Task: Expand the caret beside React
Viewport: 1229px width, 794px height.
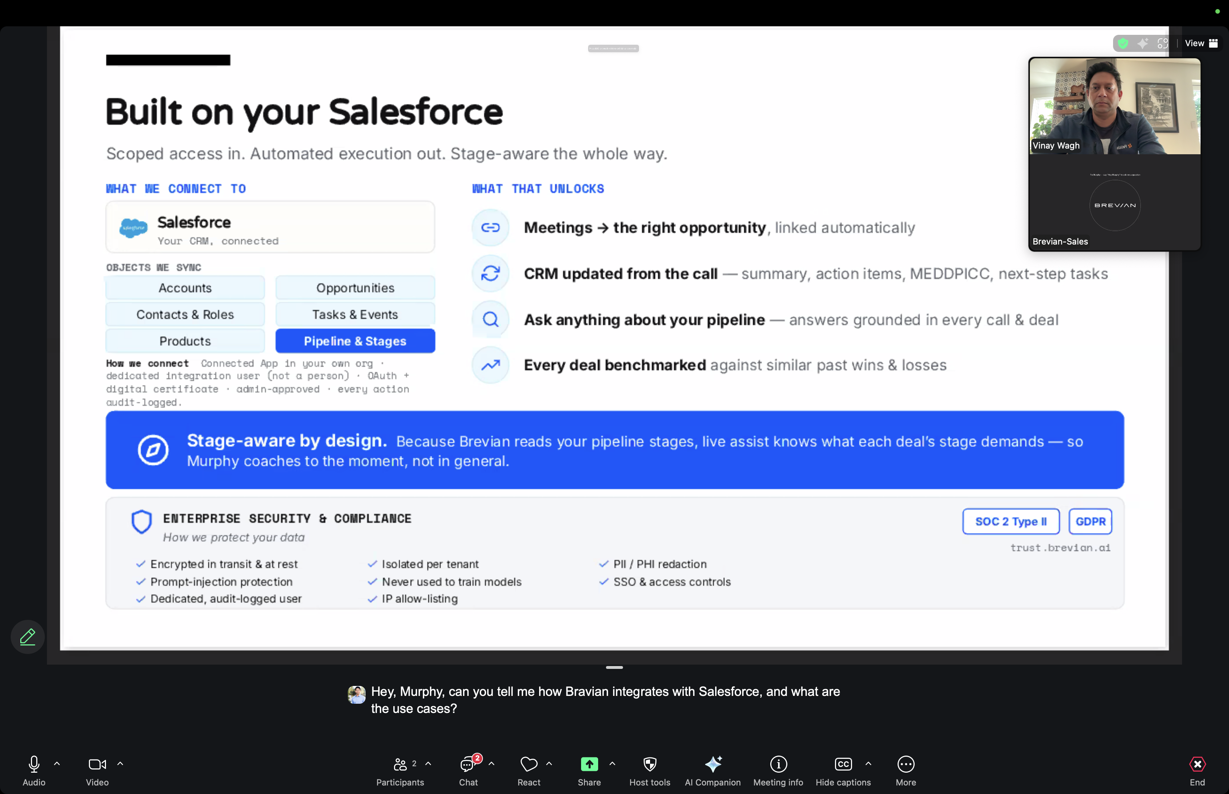Action: [x=549, y=763]
